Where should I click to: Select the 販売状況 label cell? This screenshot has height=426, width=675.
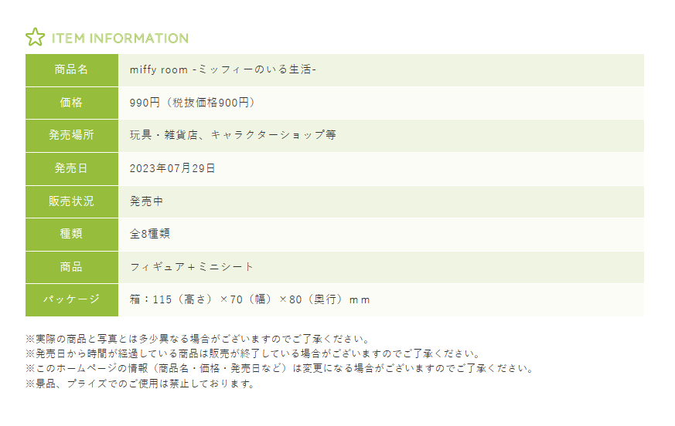[x=72, y=201]
